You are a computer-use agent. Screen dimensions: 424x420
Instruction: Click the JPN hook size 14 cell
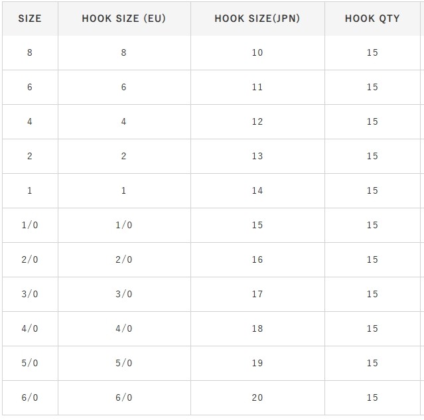(257, 190)
